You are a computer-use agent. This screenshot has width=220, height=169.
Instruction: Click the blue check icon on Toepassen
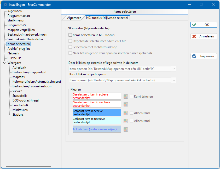[194, 56]
